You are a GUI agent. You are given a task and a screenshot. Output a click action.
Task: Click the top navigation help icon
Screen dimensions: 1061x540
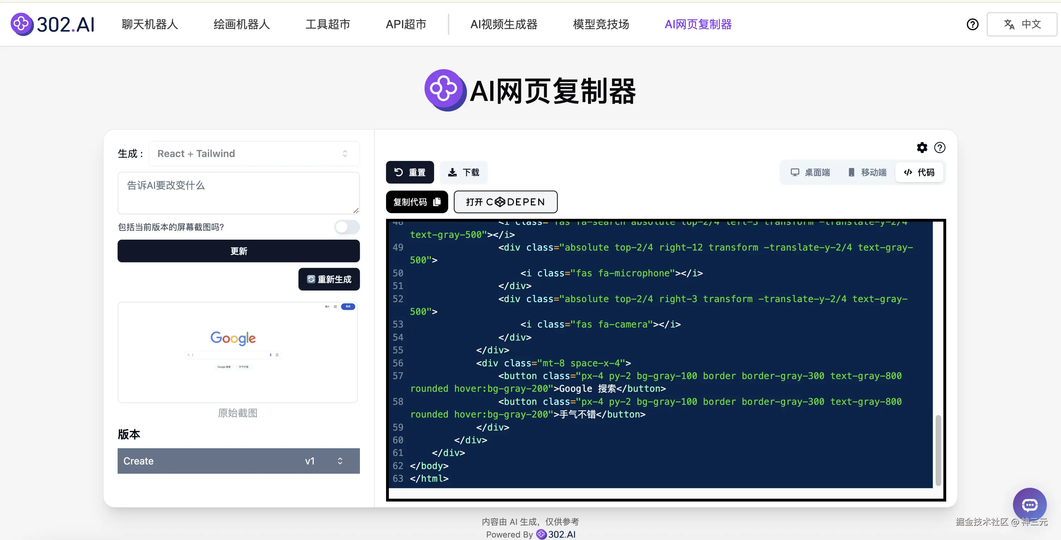point(972,25)
